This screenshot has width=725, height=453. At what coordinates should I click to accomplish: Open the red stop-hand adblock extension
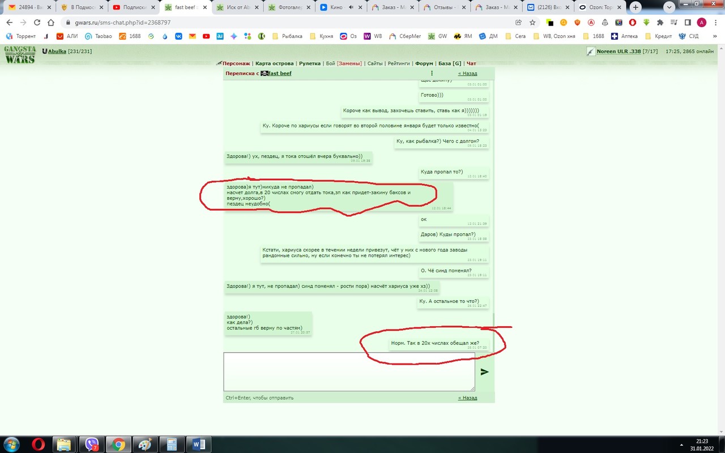point(633,23)
